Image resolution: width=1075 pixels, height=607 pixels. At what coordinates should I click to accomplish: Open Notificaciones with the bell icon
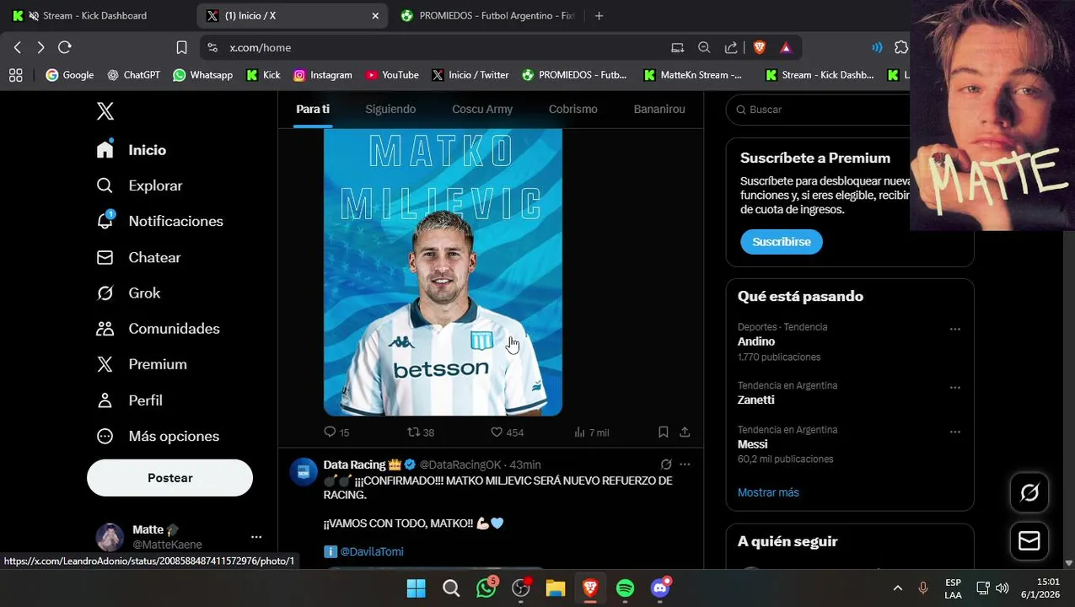(159, 221)
